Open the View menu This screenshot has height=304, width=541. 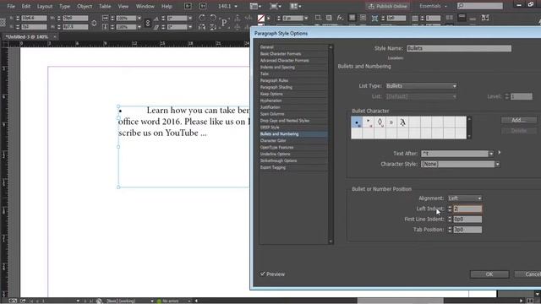point(123,6)
